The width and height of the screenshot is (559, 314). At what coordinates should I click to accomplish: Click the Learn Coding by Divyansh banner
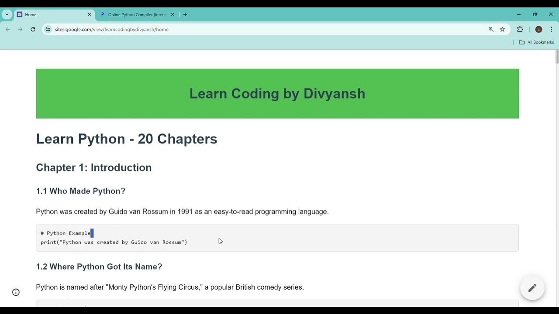pos(277,93)
